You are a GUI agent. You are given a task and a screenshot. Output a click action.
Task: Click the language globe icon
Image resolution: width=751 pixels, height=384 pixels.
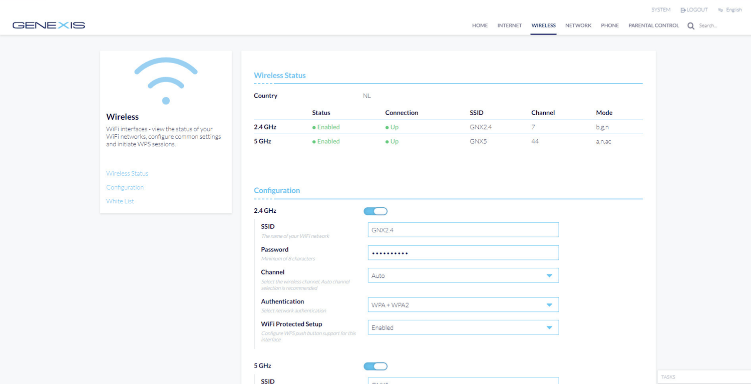coord(720,10)
